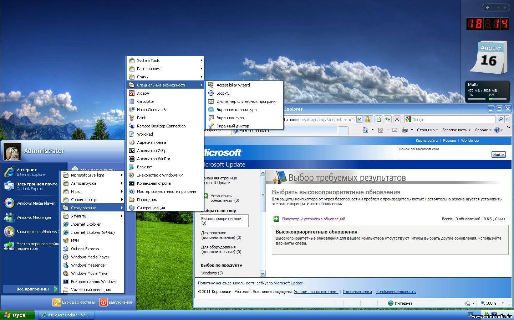514x320 pixels.
Task: Launch Экранная лупа magnifier
Action: tap(245, 118)
